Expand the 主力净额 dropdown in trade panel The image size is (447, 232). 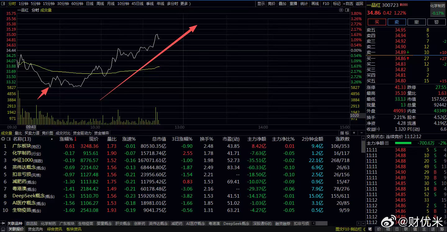(386, 143)
